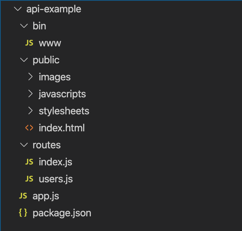Select the bin folder label

coord(39,26)
